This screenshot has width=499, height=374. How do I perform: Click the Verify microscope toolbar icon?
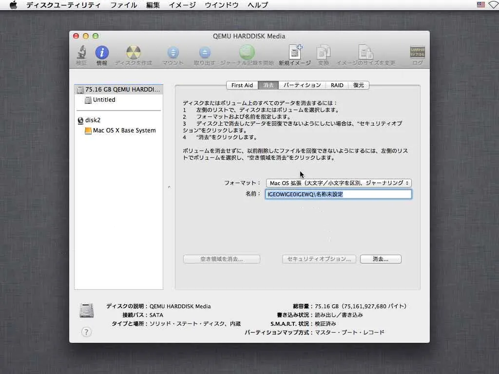[x=81, y=52]
